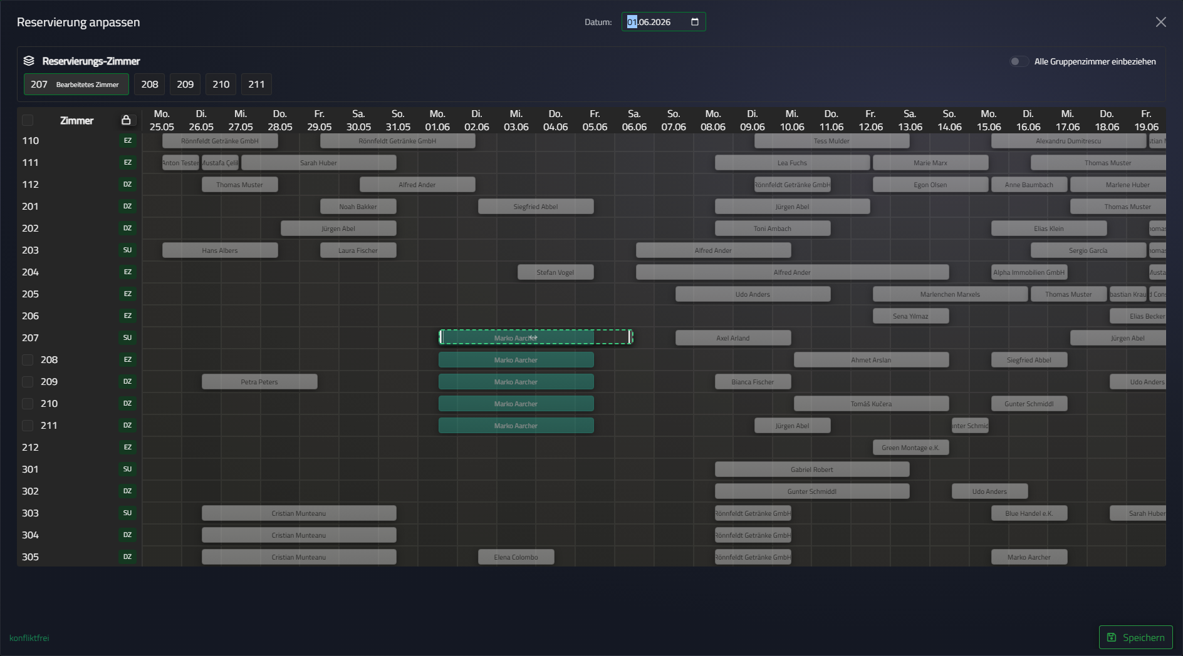Click the layers icon beside Reservierungs-Zimmer
The image size is (1183, 656).
29,61
